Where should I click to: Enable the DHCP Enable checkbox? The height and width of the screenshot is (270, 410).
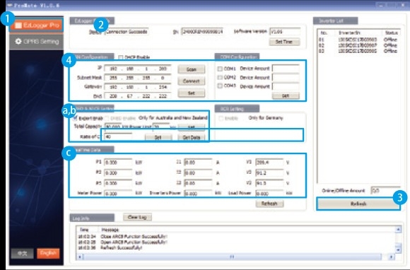[121, 57]
